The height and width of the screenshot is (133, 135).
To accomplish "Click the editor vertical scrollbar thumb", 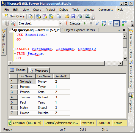I will coord(125,43).
